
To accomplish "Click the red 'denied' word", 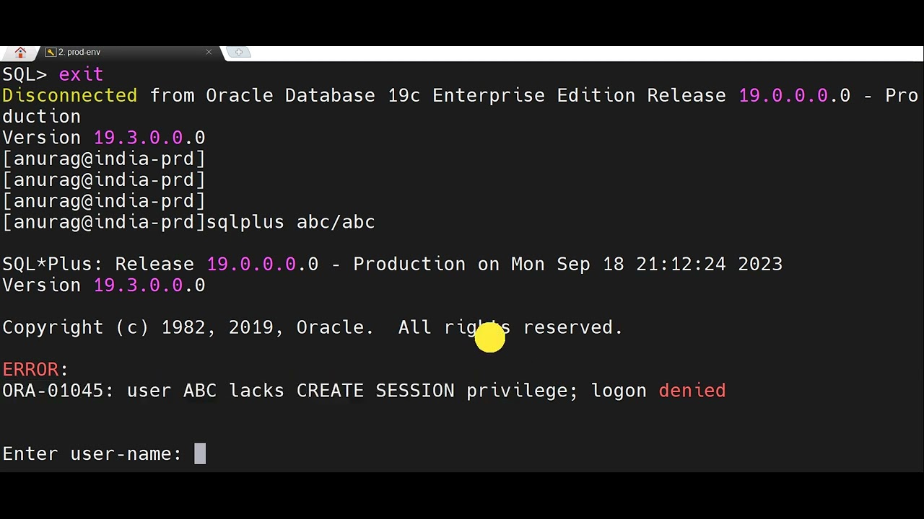I will coord(692,391).
